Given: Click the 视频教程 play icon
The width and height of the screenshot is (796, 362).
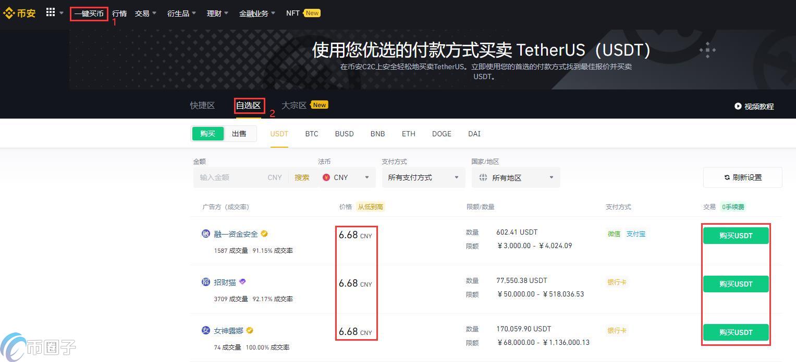Looking at the screenshot, I should [739, 106].
